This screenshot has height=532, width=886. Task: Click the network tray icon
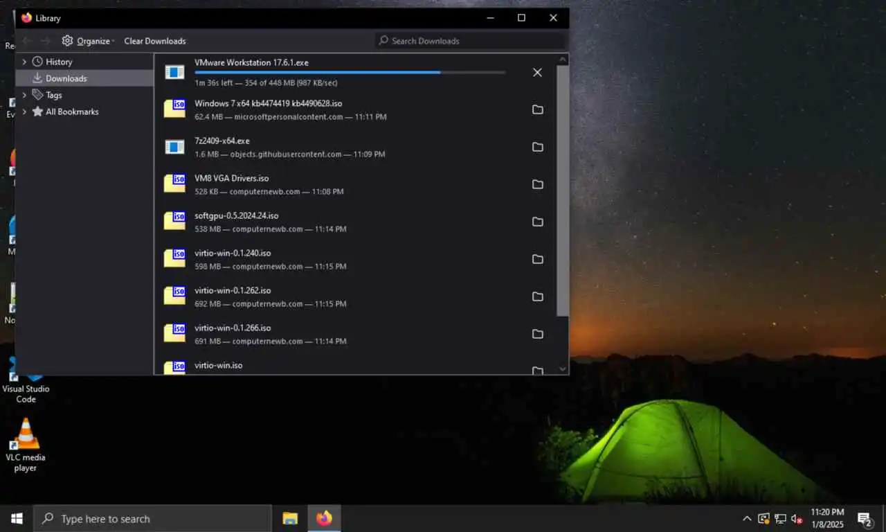pos(780,519)
